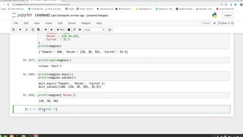The image size is (243, 137).
Task: Click output text [20, 30, 50]
Action: [x=48, y=101]
